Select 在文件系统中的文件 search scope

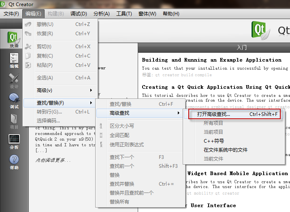(234, 150)
